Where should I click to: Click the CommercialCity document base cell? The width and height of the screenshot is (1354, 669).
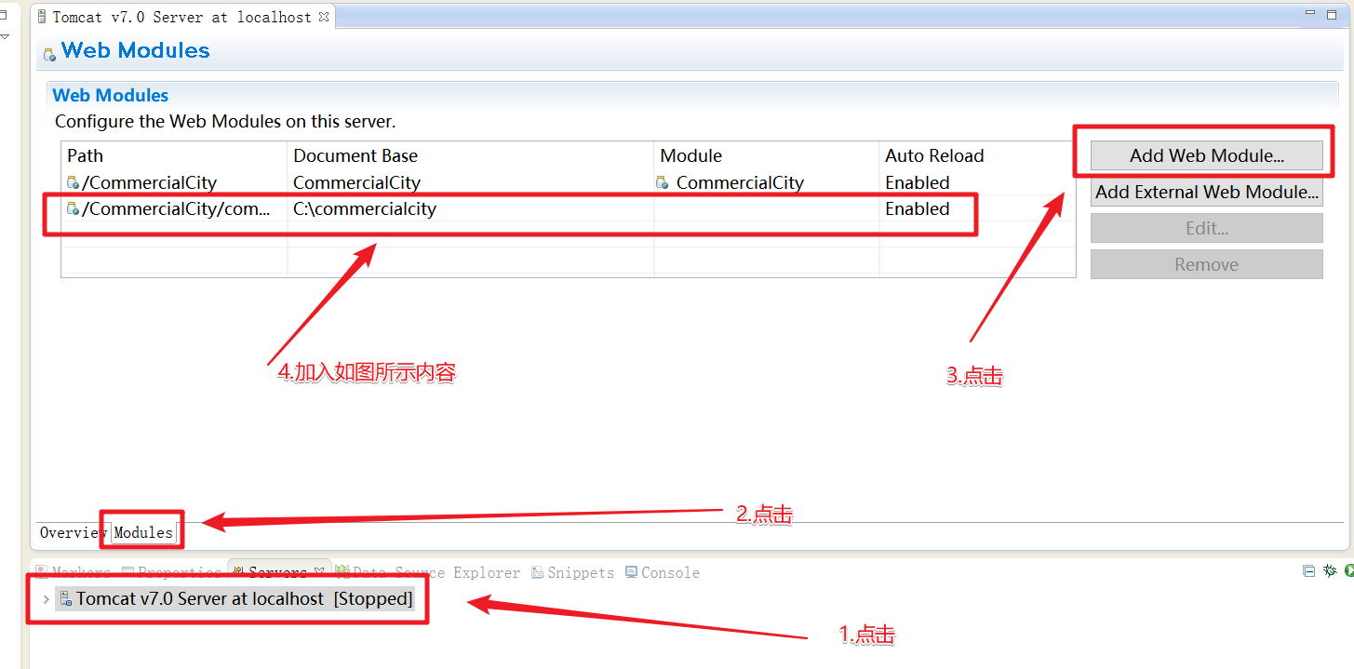coord(471,182)
